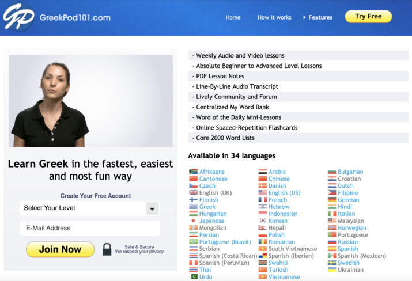Click the 'Nepali' language text
Viewport: 412px width, 281px height.
pos(277,227)
